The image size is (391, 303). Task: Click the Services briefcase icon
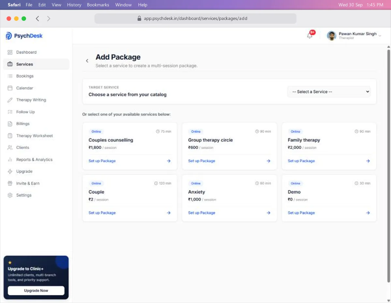10,64
